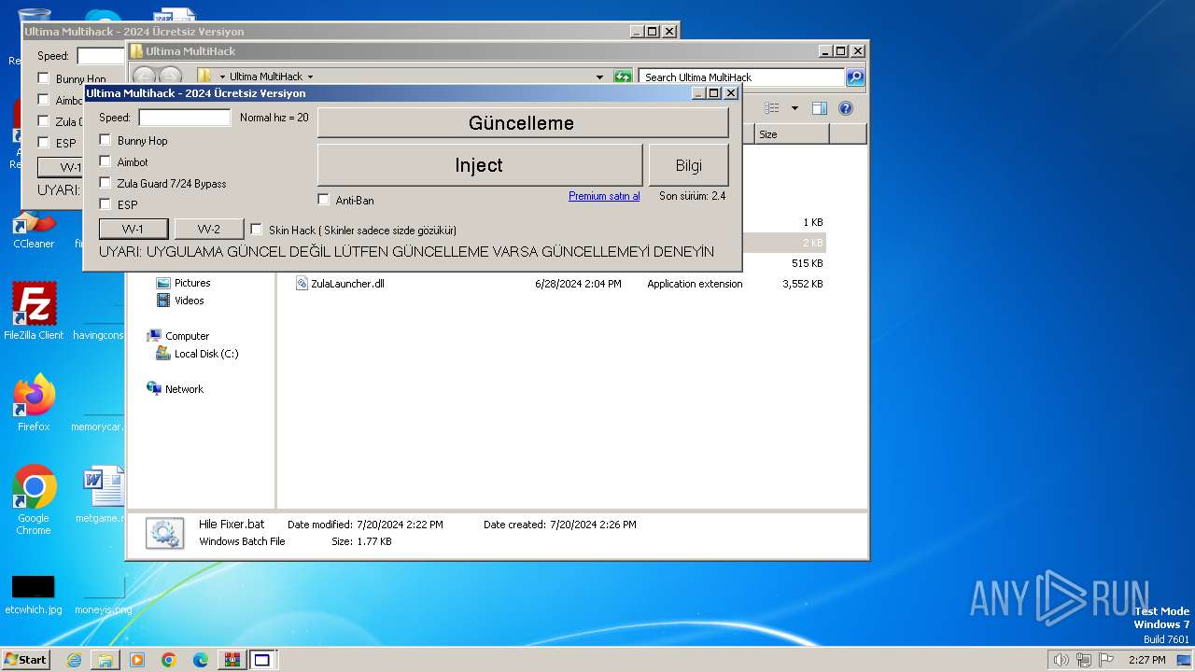The width and height of the screenshot is (1195, 672).
Task: Open the media player taskbar icon
Action: [137, 660]
